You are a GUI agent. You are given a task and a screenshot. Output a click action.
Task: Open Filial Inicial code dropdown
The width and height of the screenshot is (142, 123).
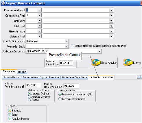coord(40,21)
